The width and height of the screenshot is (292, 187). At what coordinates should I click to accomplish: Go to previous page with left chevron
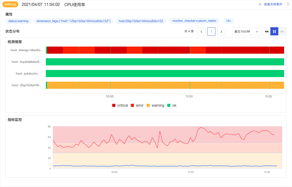coord(201,32)
